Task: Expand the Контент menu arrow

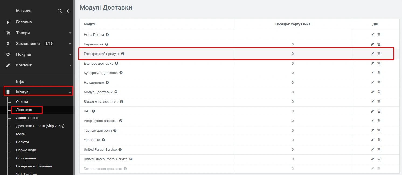Action: [x=70, y=65]
